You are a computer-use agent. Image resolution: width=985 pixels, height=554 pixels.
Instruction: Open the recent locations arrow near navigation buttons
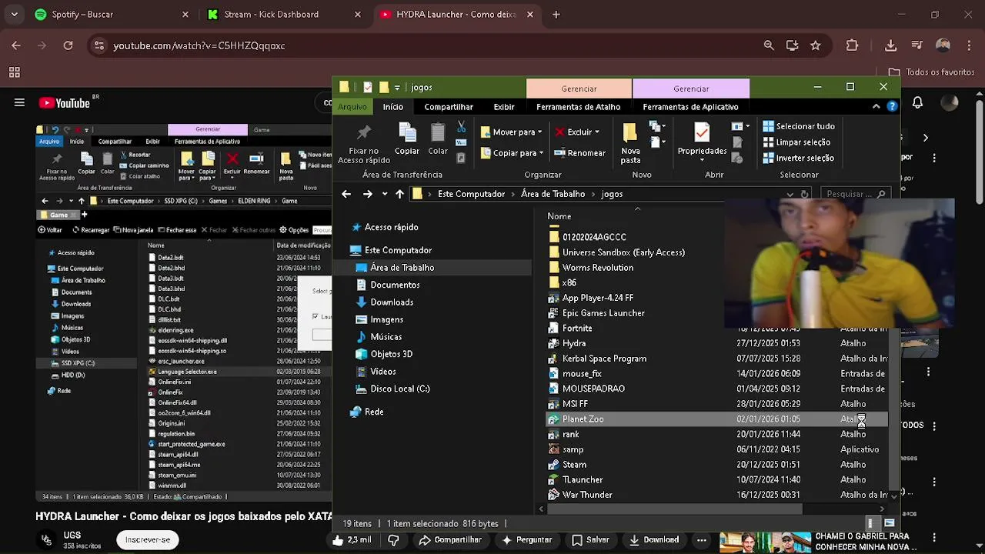coord(385,194)
